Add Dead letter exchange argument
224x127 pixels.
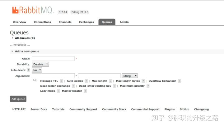55,86
